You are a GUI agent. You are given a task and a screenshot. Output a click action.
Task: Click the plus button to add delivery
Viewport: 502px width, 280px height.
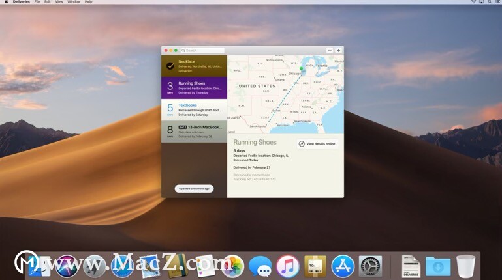(x=338, y=50)
